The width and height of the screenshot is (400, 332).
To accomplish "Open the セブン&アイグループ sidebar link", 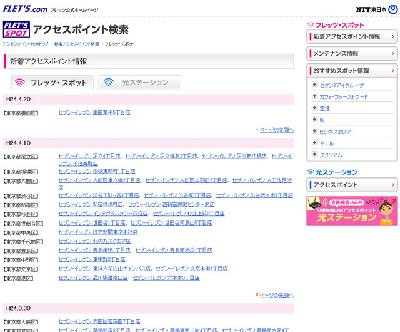I will 342,85.
